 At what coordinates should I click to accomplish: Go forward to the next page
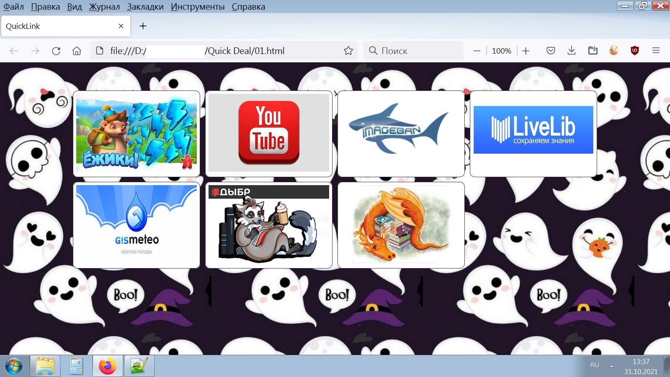tap(35, 51)
